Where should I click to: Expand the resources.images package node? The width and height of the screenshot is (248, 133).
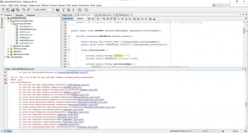(x=11, y=46)
